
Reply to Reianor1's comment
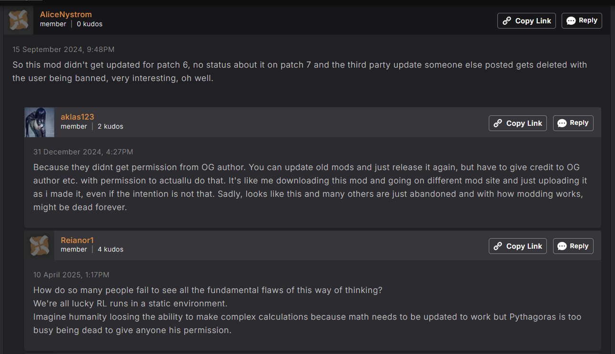(x=573, y=246)
